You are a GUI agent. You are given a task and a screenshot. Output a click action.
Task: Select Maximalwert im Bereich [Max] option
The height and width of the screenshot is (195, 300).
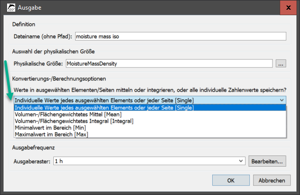[x=150, y=134]
